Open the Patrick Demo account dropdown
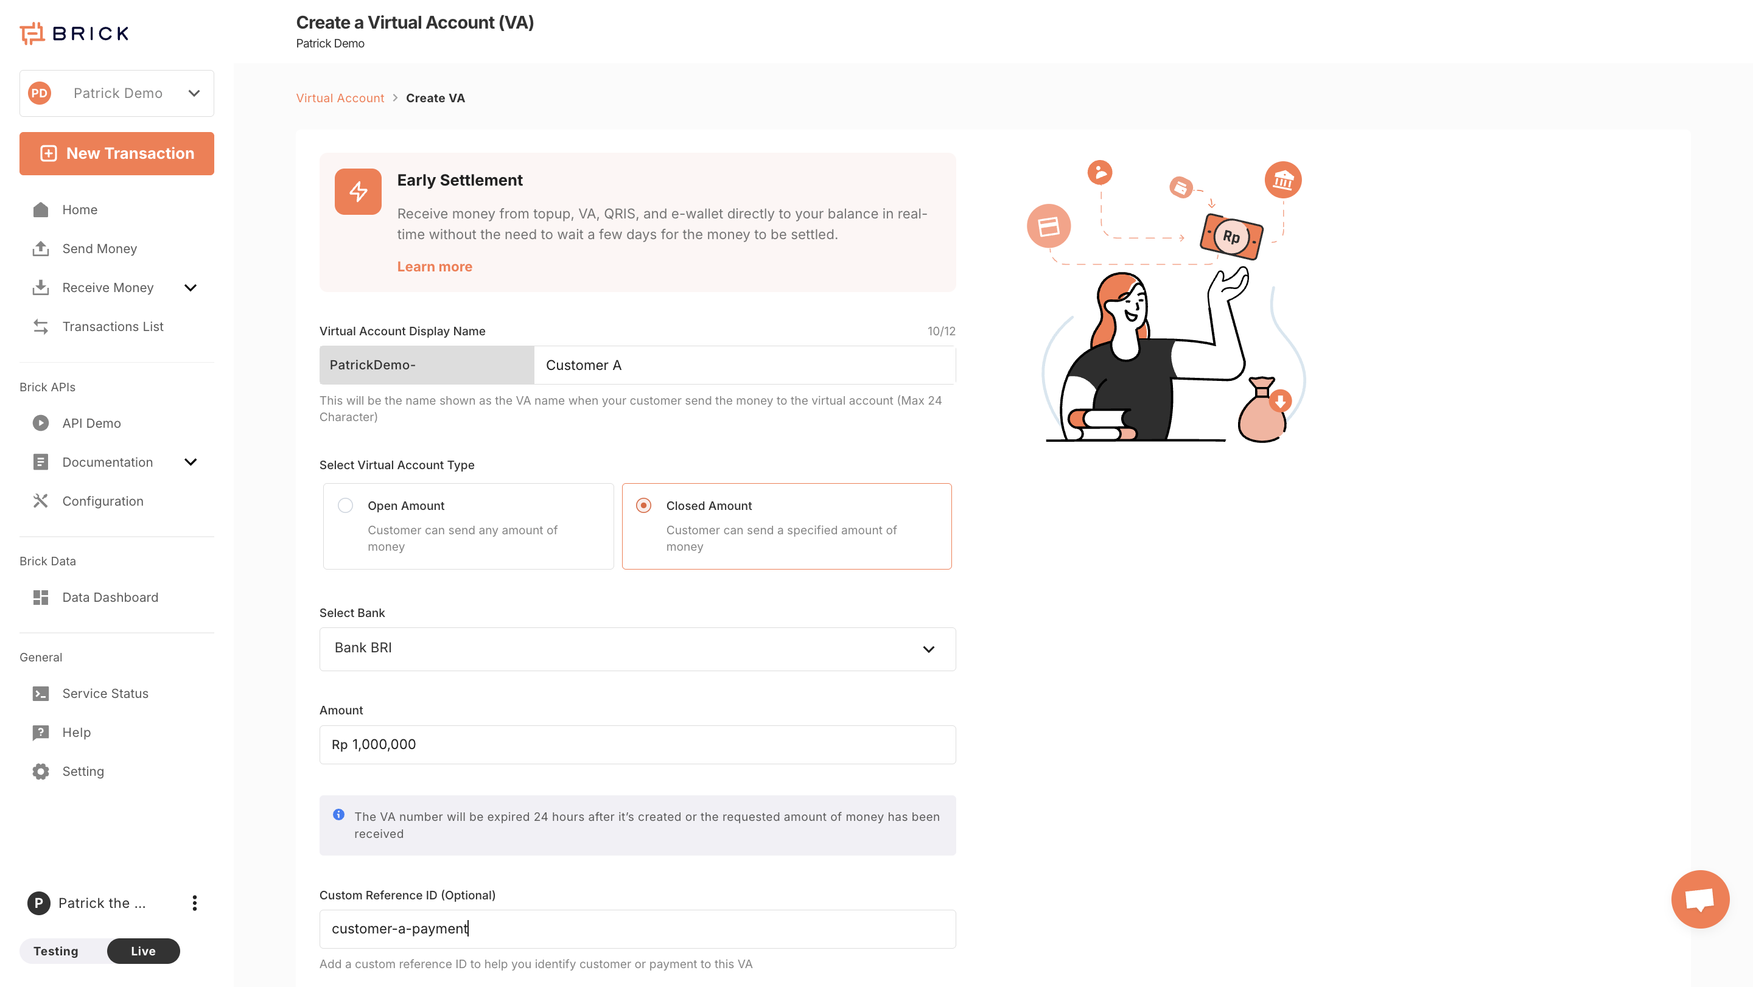The image size is (1753, 987). pos(117,93)
